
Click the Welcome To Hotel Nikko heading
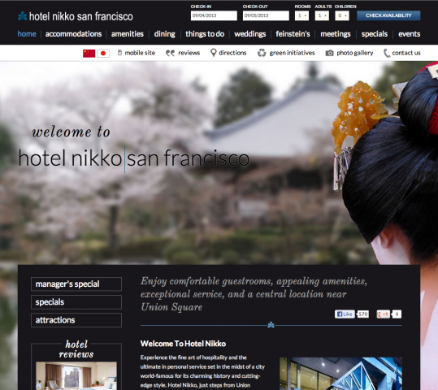(183, 344)
